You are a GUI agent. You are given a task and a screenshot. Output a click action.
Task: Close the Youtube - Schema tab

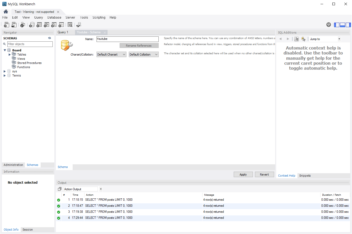[x=105, y=32]
